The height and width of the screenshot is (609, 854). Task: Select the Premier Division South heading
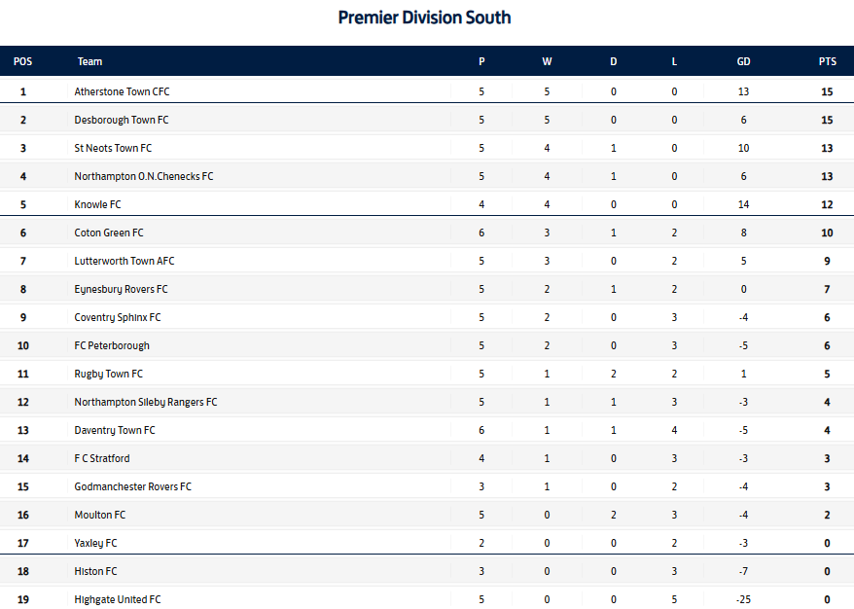[x=424, y=18]
